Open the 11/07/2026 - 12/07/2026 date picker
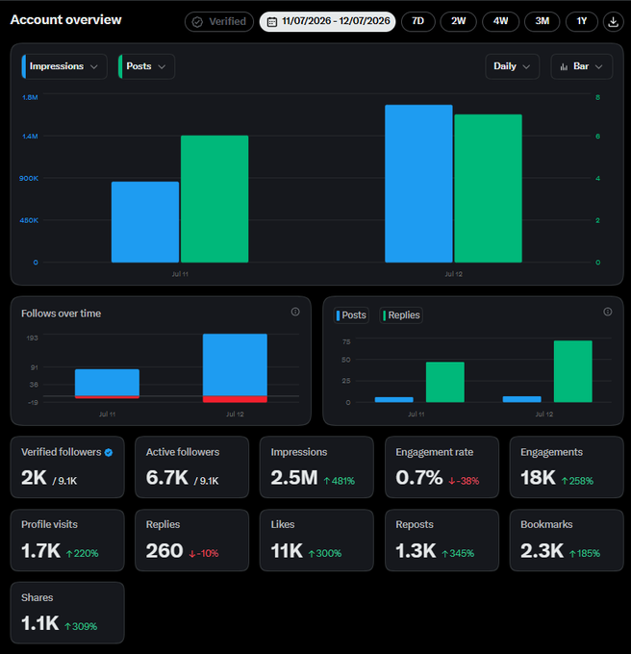The height and width of the screenshot is (654, 631). (327, 22)
